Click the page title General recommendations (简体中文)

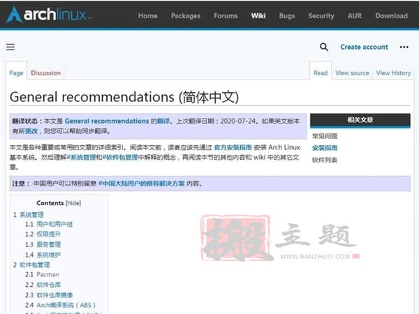click(124, 97)
